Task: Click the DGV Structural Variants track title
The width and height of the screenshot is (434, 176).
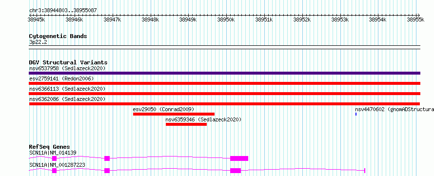Action: [68, 62]
